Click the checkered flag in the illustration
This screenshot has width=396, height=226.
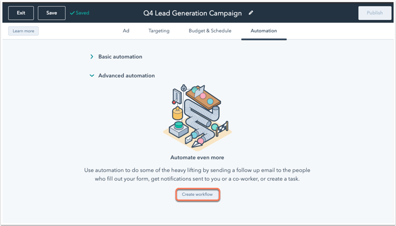click(x=223, y=129)
